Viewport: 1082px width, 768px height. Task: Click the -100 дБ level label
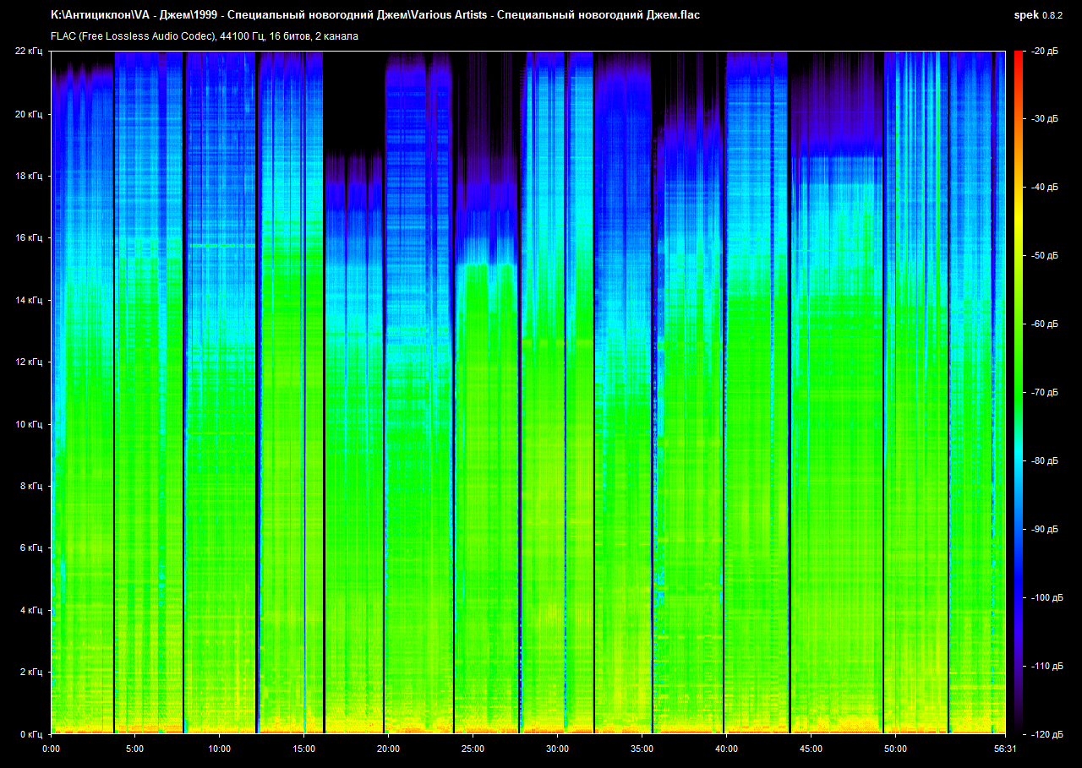tap(1046, 597)
